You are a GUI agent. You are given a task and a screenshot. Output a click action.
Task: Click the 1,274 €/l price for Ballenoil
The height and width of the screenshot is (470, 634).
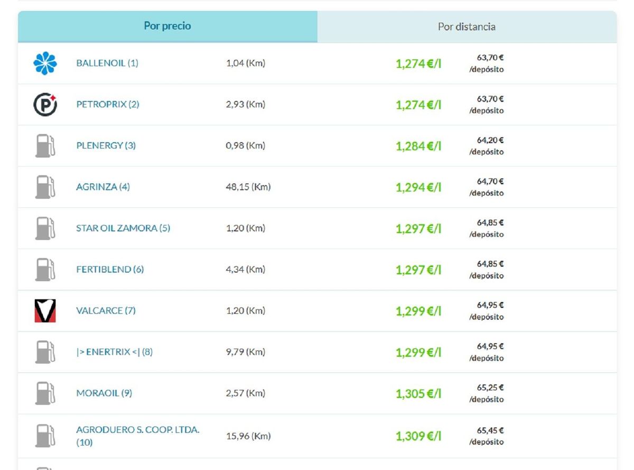[x=418, y=64]
